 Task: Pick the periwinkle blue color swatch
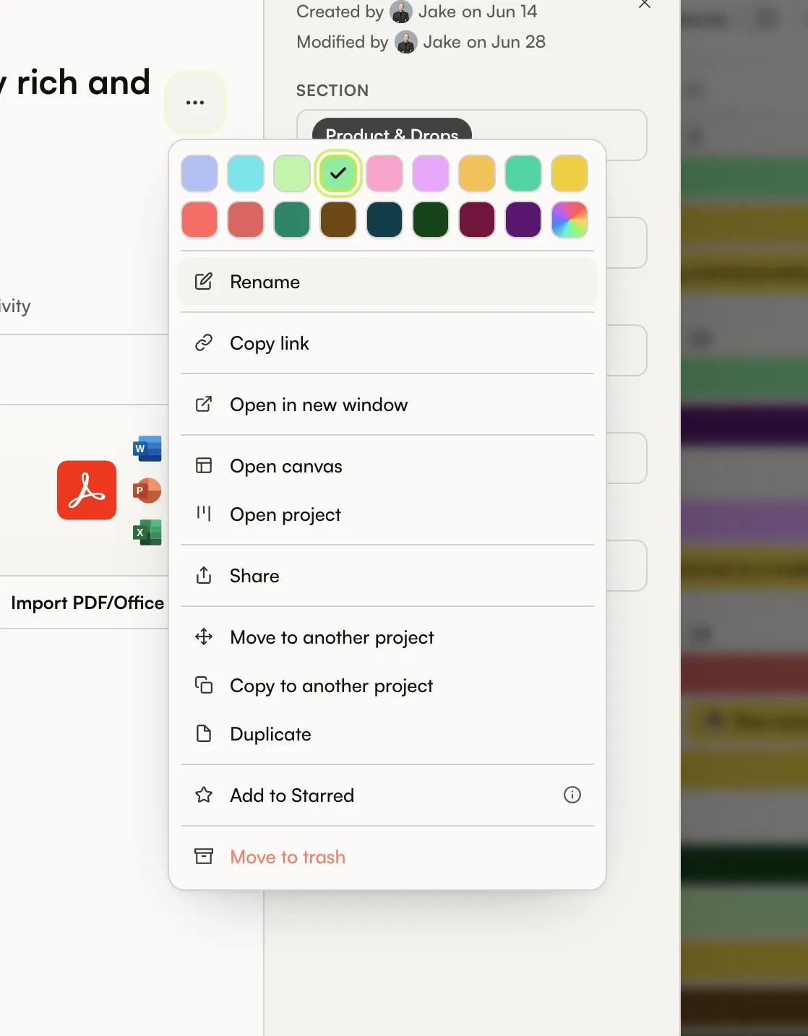(x=199, y=173)
